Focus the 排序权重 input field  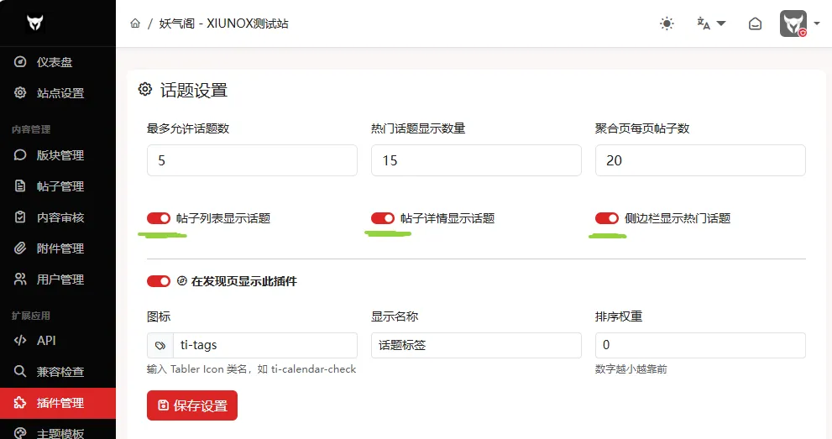click(x=700, y=345)
